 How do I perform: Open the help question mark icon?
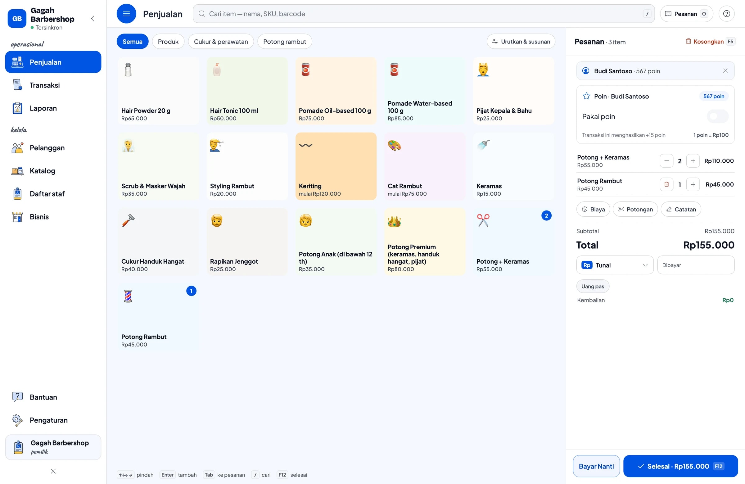point(727,14)
